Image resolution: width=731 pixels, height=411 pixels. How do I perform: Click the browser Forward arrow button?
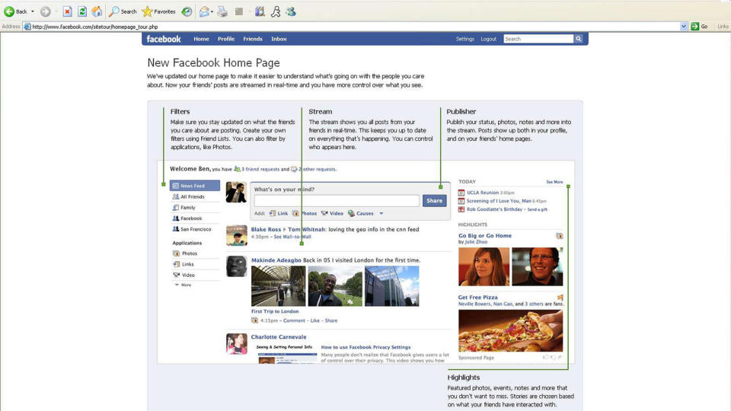pyautogui.click(x=45, y=11)
